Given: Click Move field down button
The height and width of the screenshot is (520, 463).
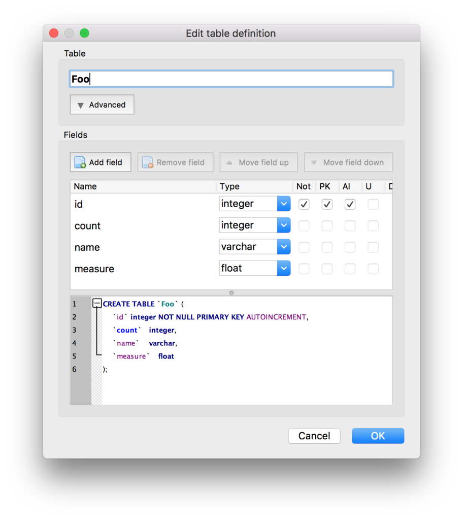Looking at the screenshot, I should point(348,162).
